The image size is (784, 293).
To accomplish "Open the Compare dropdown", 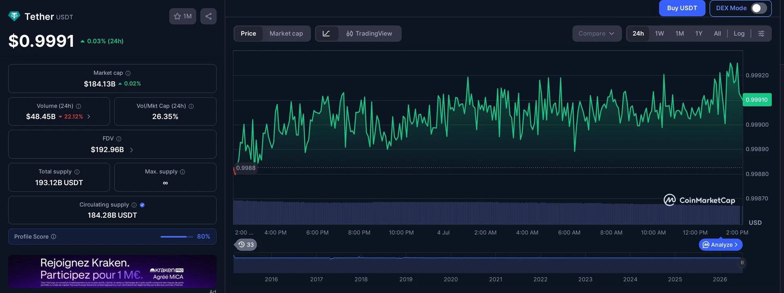I will pyautogui.click(x=597, y=33).
